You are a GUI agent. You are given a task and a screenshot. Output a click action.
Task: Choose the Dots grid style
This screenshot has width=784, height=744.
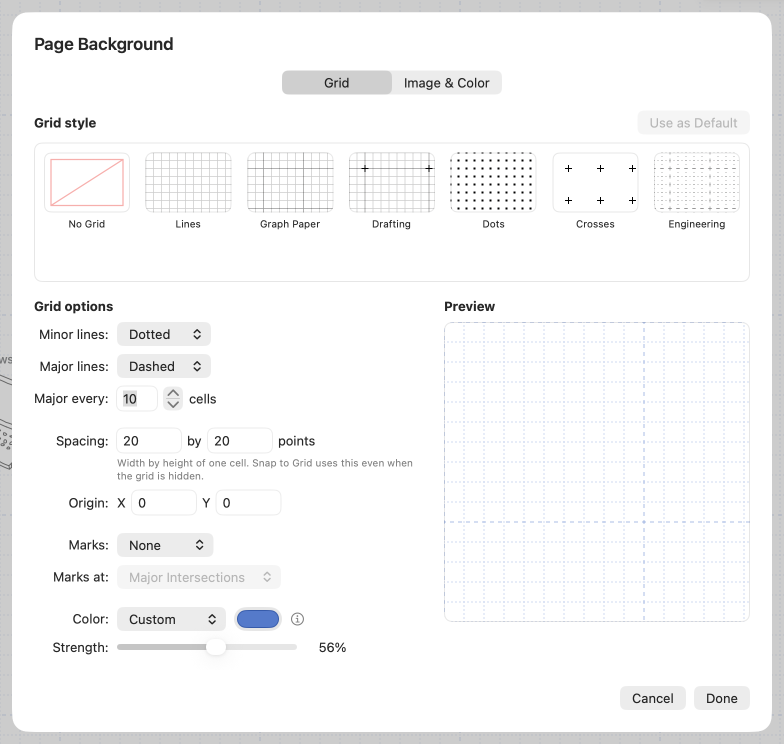(x=493, y=182)
